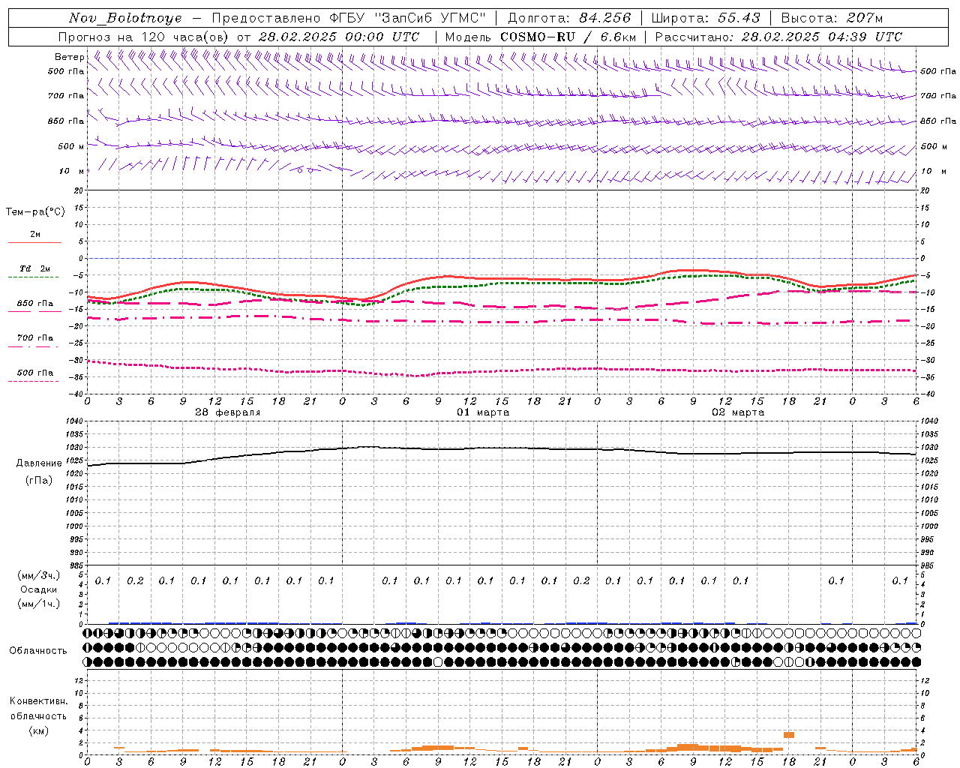Click the latitude value Широта: 55.43
This screenshot has height=768, width=960.
click(706, 18)
